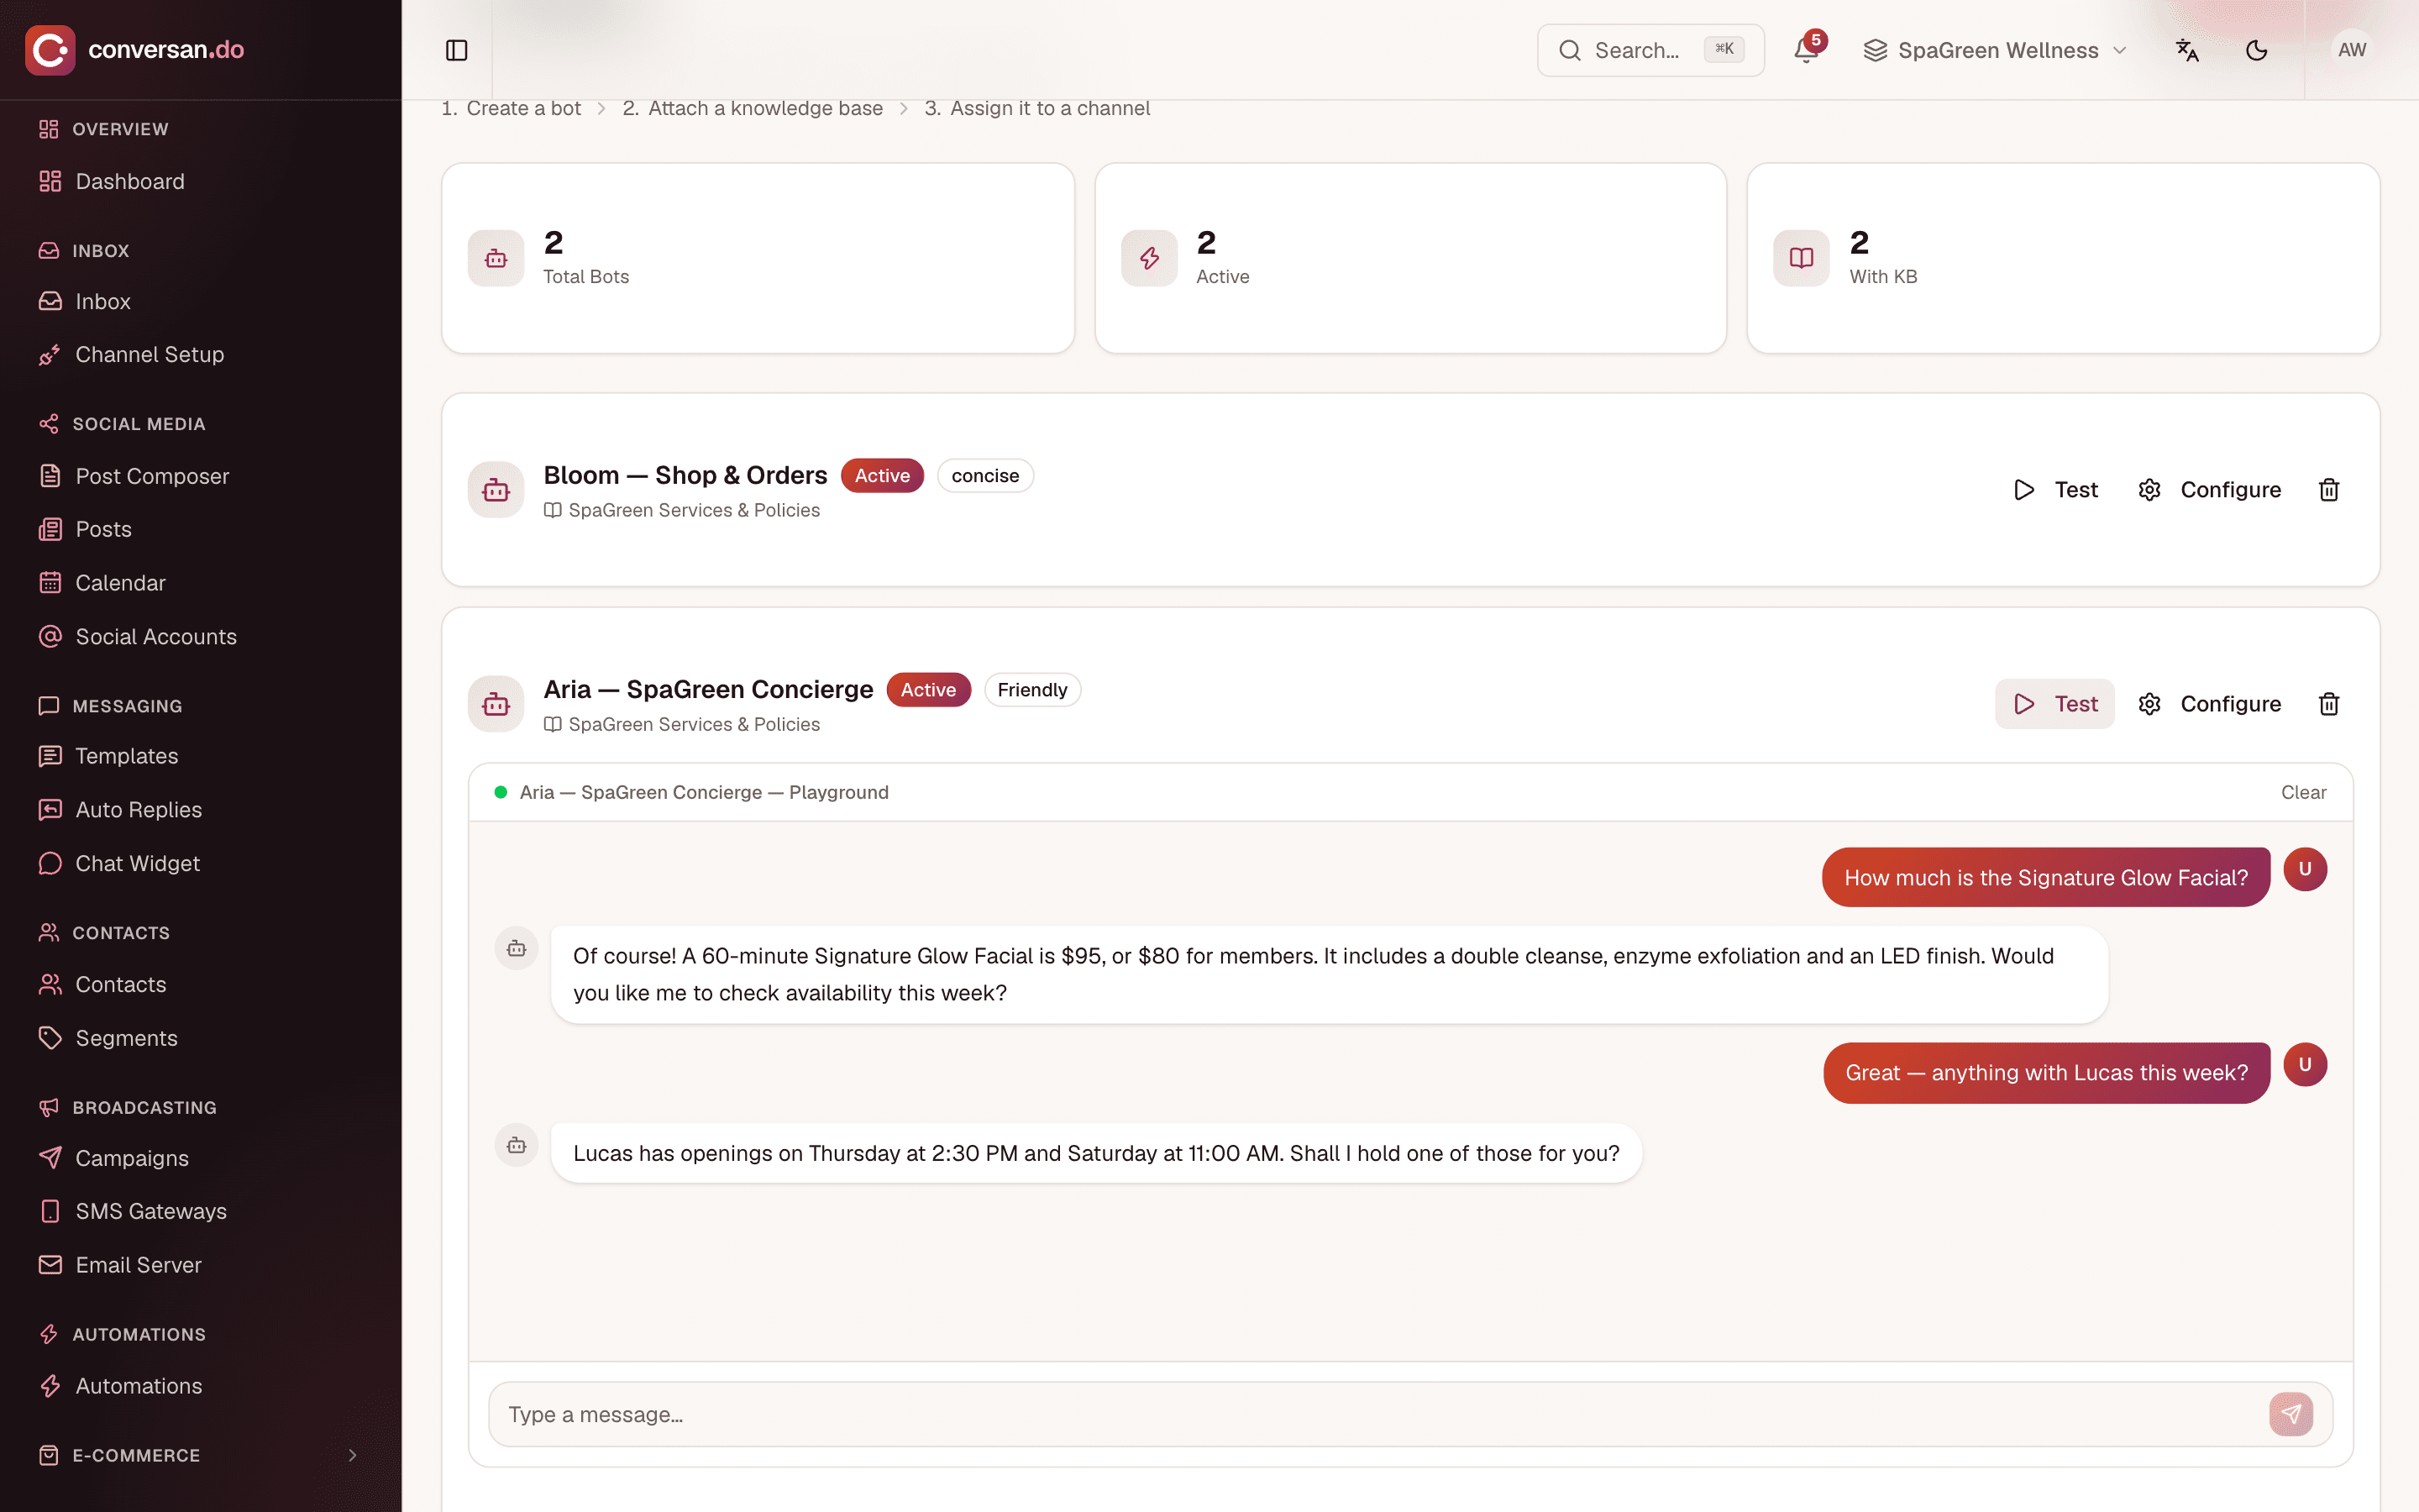The image size is (2419, 1512).
Task: Toggle the Aria bot Test playground
Action: (2055, 704)
